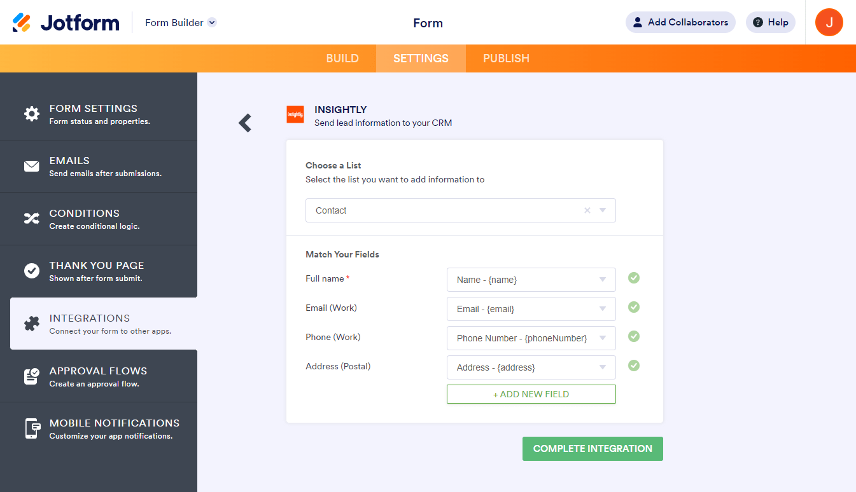
Task: Open the Phone (Work) mapping dropdown
Action: [x=531, y=338]
